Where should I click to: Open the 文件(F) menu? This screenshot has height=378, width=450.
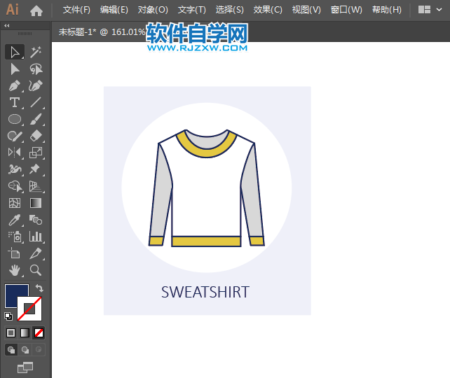tap(76, 10)
